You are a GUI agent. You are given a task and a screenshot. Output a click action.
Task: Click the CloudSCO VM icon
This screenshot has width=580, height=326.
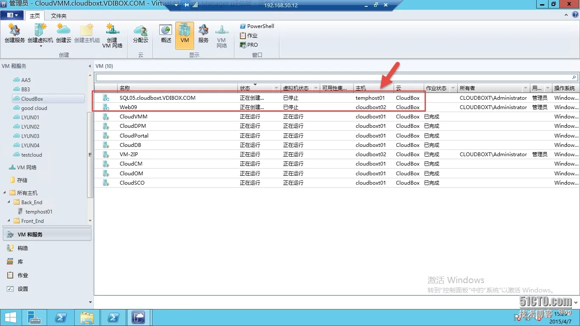pyautogui.click(x=106, y=183)
